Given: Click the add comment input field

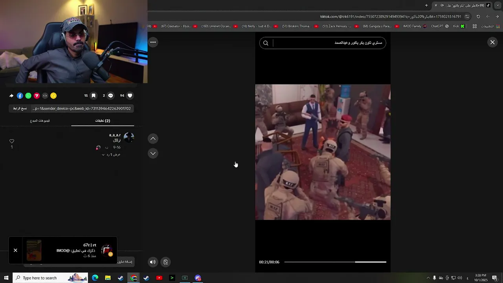Looking at the screenshot, I should (x=79, y=261).
